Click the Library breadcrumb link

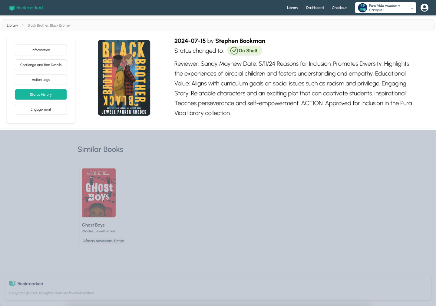pyautogui.click(x=12, y=25)
